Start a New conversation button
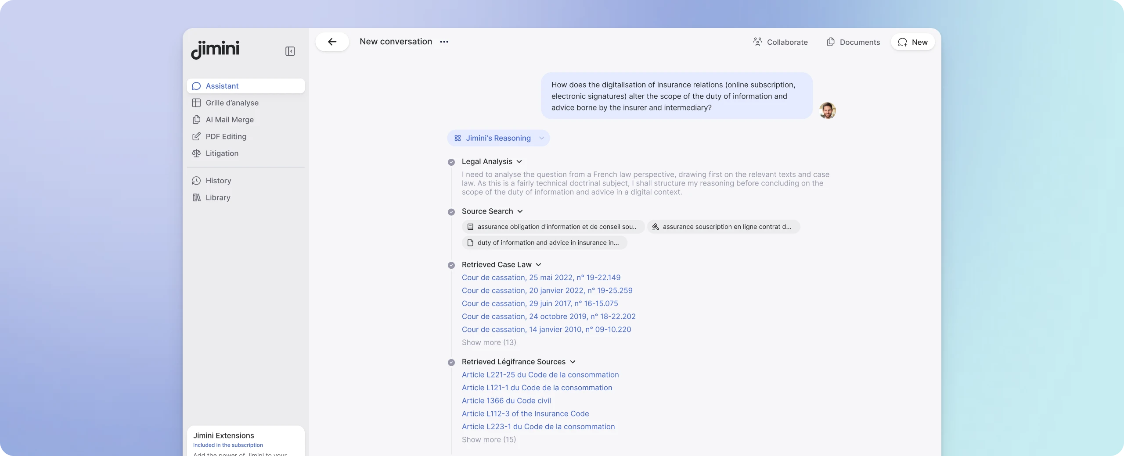Viewport: 1124px width, 456px height. click(913, 42)
